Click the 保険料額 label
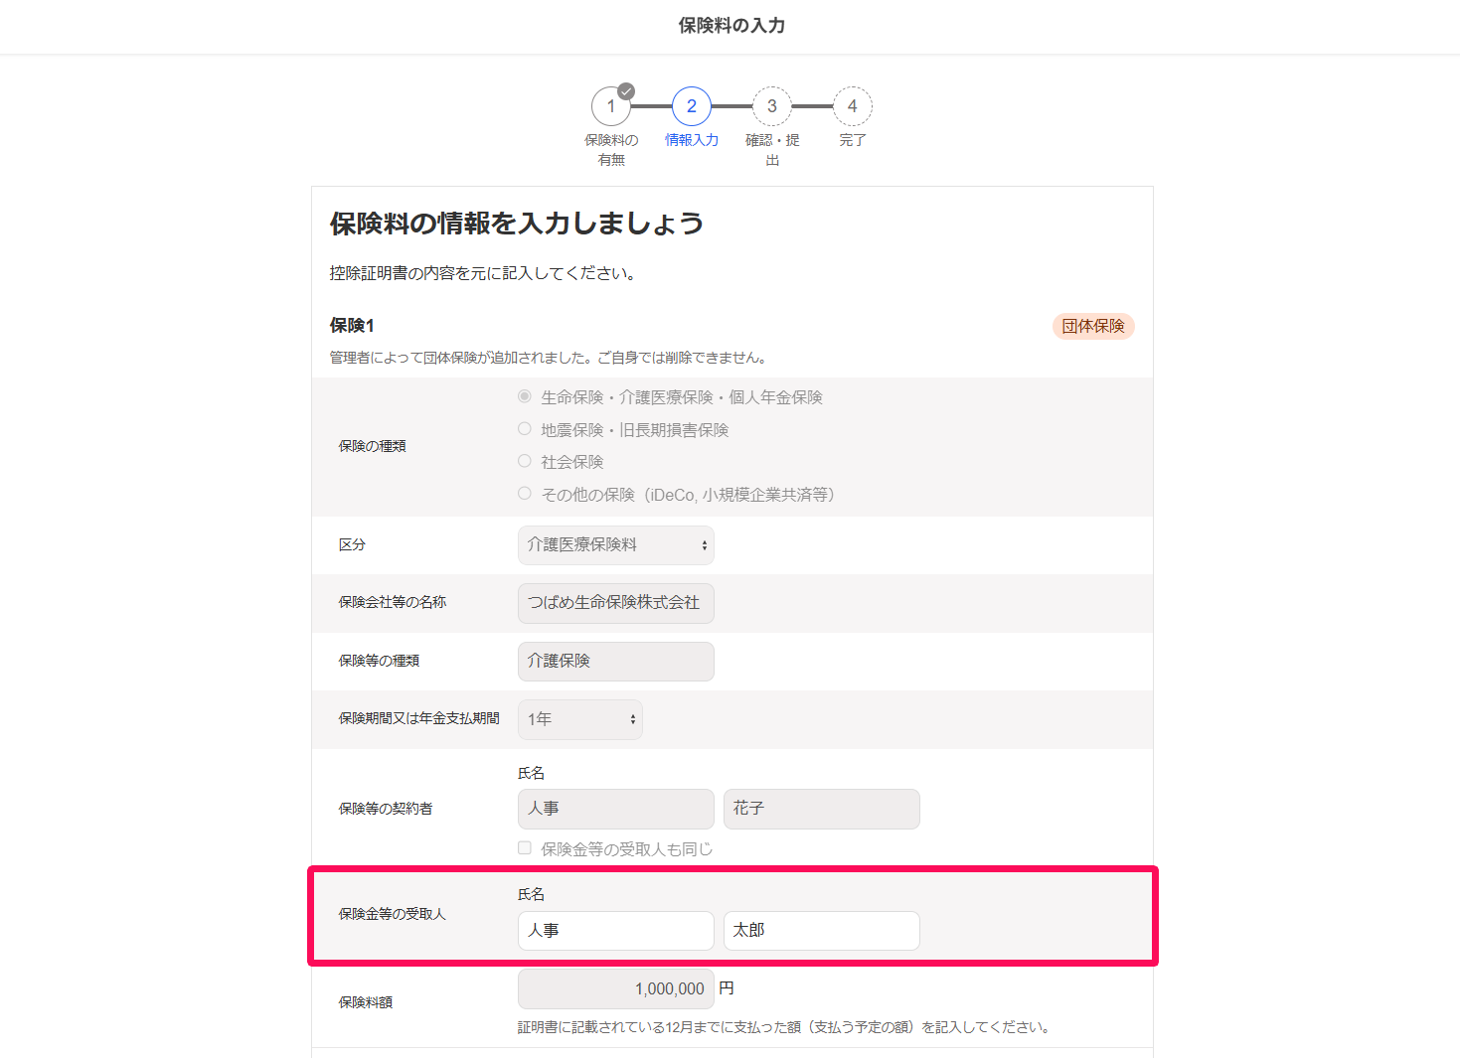1460x1058 pixels. 366,1002
